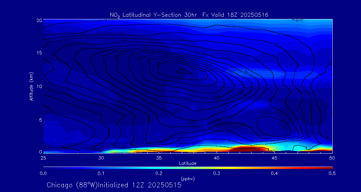
Task: Click colorbar value label "0.0"
Action: 43,174
